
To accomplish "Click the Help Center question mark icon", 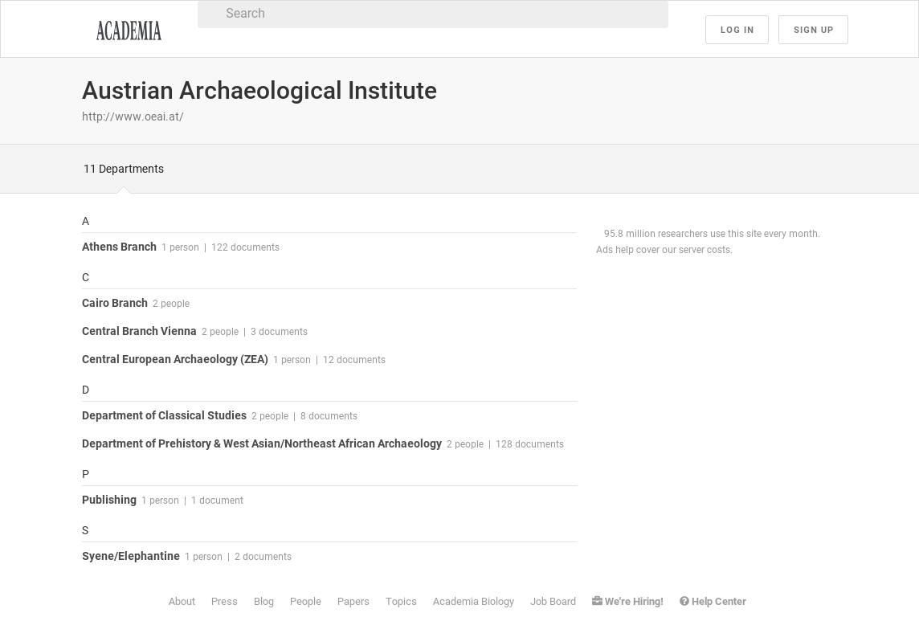I will click(x=684, y=601).
